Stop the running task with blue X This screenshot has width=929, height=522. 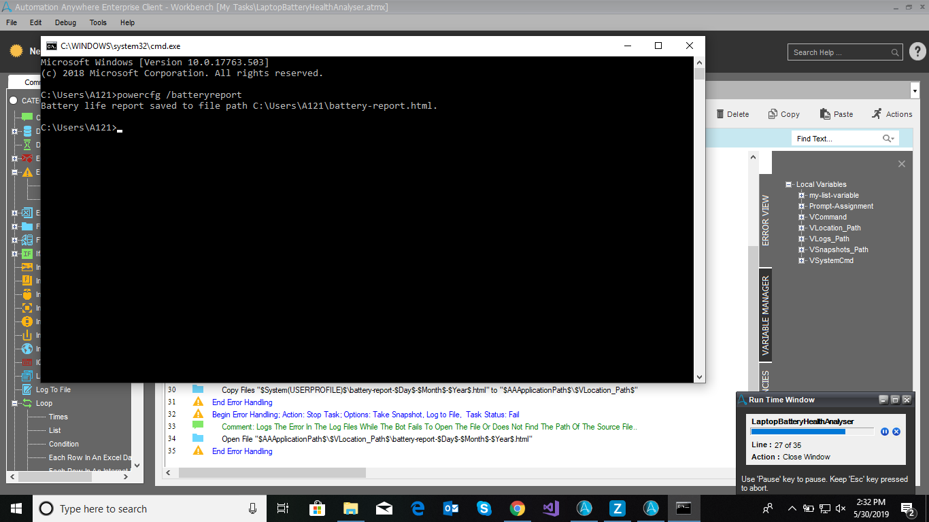pos(896,432)
